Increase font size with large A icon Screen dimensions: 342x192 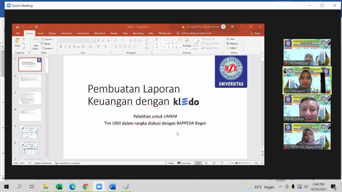point(99,40)
